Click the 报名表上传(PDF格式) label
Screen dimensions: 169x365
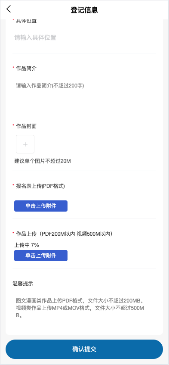pos(40,186)
